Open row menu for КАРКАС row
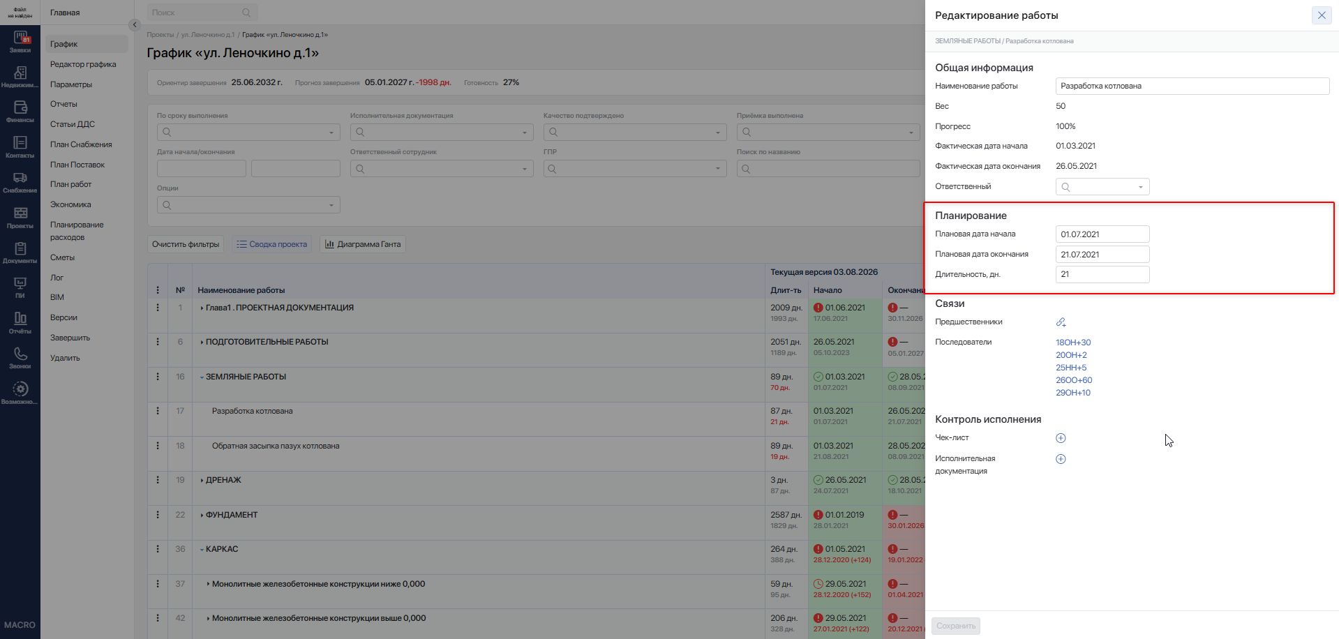Viewport: 1339px width, 639px height. coord(158,549)
